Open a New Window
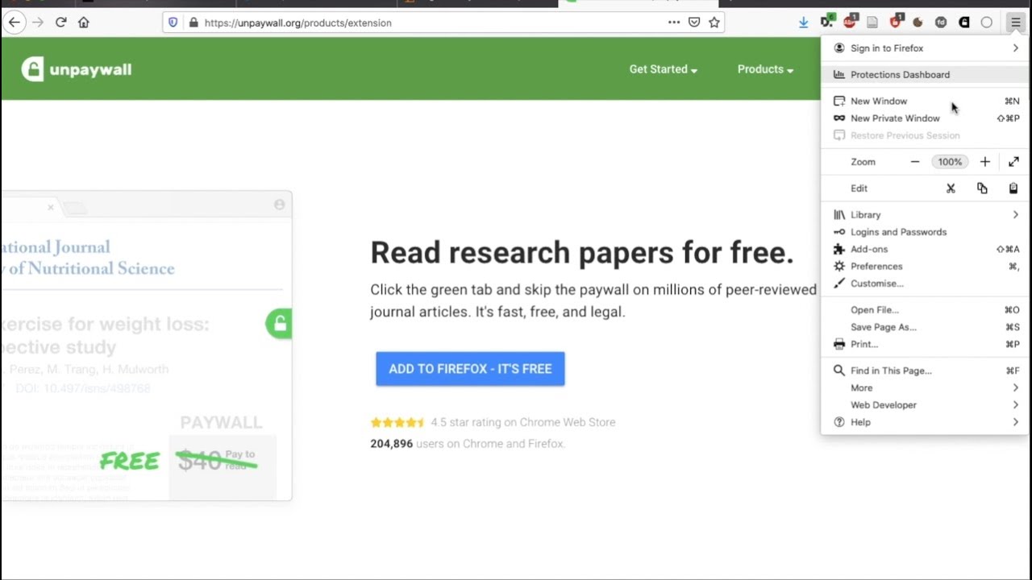 [925, 101]
